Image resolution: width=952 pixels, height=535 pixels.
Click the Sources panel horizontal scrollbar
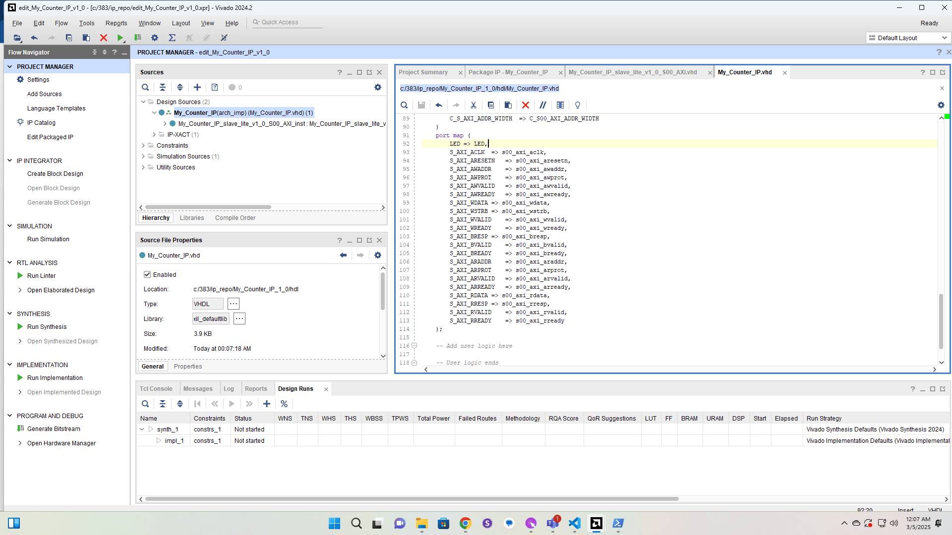pos(208,208)
